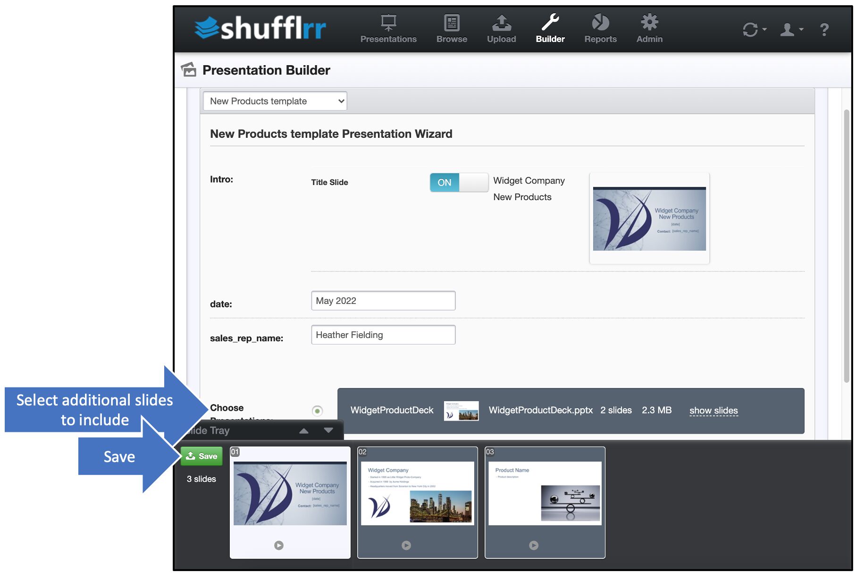This screenshot has width=856, height=573.
Task: Toggle the Title Slide ON switch
Action: 459,182
